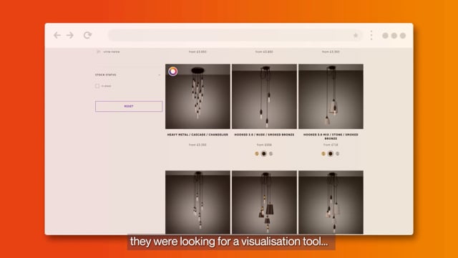Viewport: 458px width, 258px height.
Task: Open the colorful visualiser ring icon on Cascade Chandelier
Action: point(172,71)
